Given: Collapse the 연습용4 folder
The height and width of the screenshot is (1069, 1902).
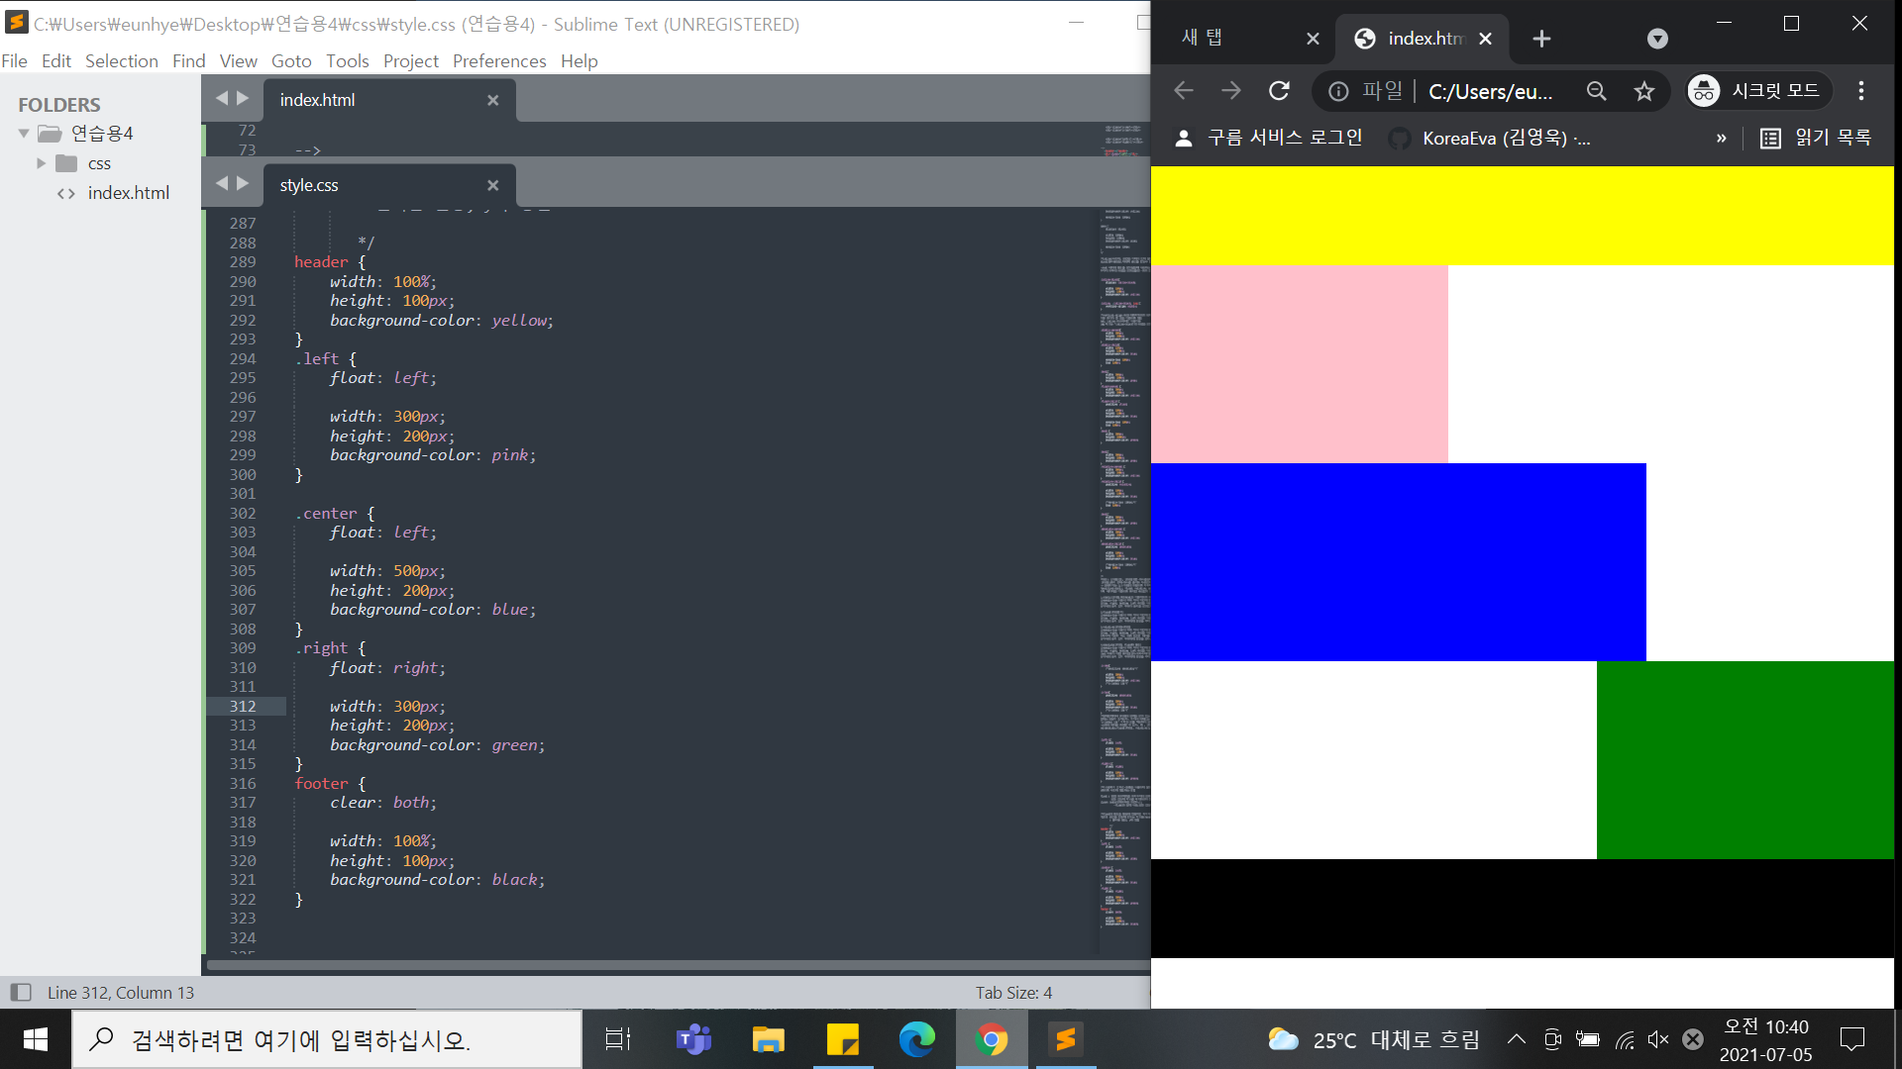Looking at the screenshot, I should [x=24, y=134].
